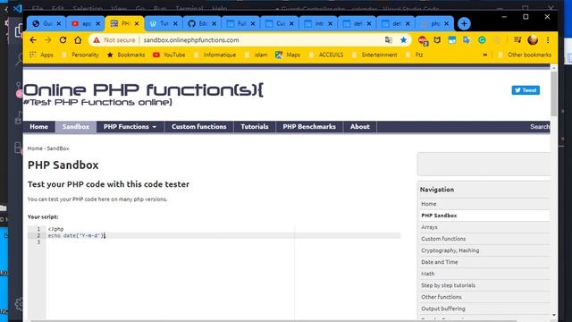Expand the PHP Functions dropdown menu
The height and width of the screenshot is (322, 572).
[130, 127]
